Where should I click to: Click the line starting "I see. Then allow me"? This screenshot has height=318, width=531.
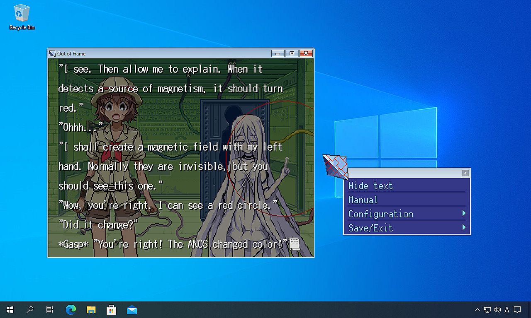[x=160, y=69]
